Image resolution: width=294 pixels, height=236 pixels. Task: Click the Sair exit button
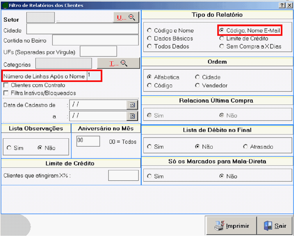[x=275, y=226]
